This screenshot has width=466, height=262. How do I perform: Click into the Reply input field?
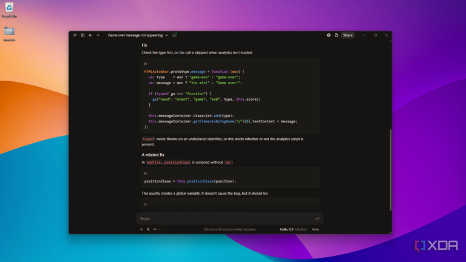[227, 218]
